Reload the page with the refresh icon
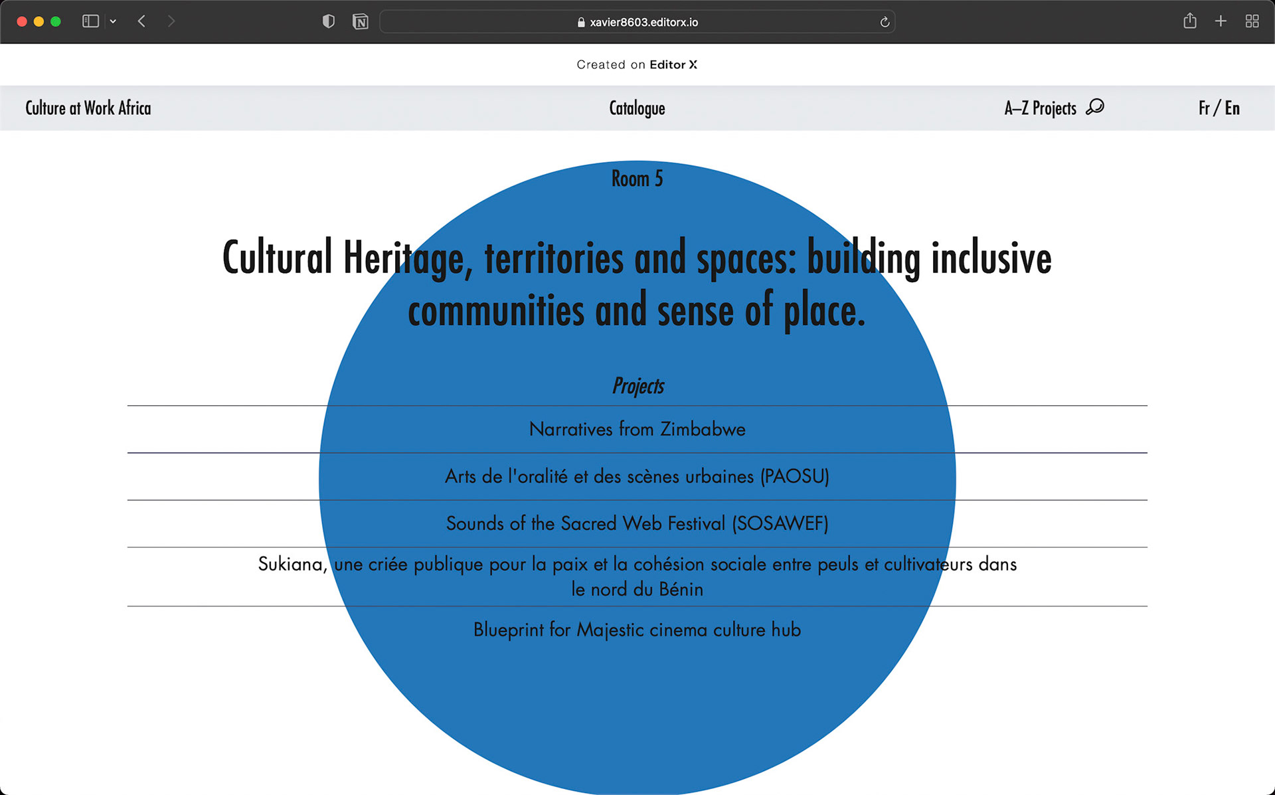 (x=885, y=22)
